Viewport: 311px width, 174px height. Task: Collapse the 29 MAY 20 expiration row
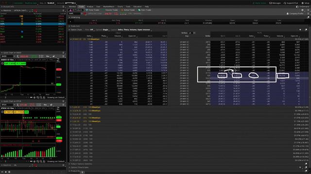point(71,39)
